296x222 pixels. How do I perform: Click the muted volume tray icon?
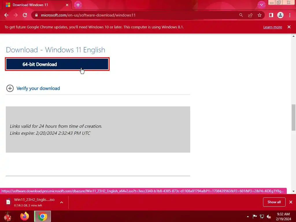tap(269, 217)
